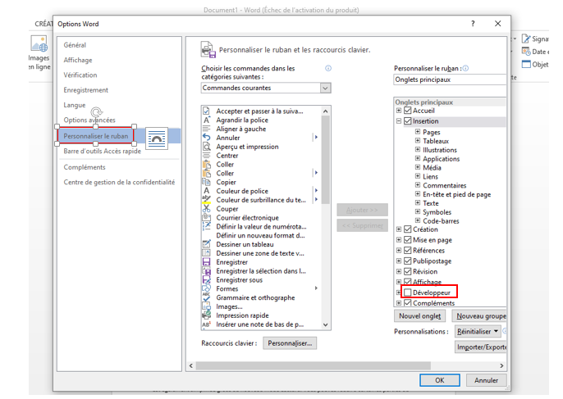The width and height of the screenshot is (563, 399).
Task: Select the Symboles group in tree
Action: click(437, 212)
